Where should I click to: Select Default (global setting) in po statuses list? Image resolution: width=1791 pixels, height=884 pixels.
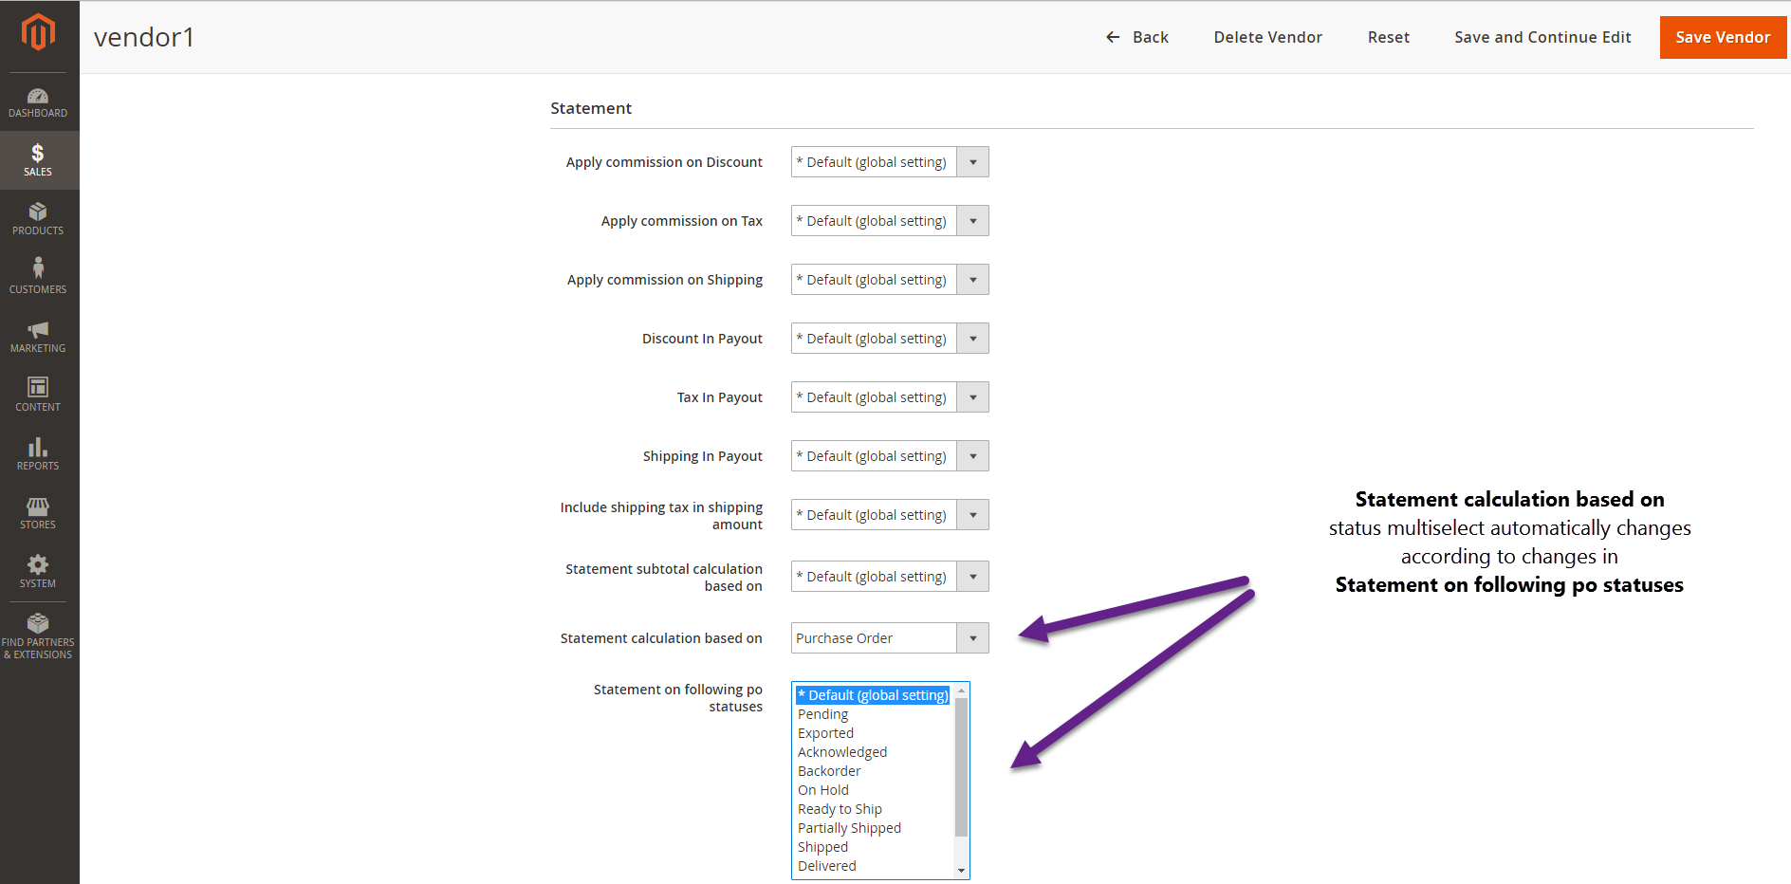coord(873,695)
